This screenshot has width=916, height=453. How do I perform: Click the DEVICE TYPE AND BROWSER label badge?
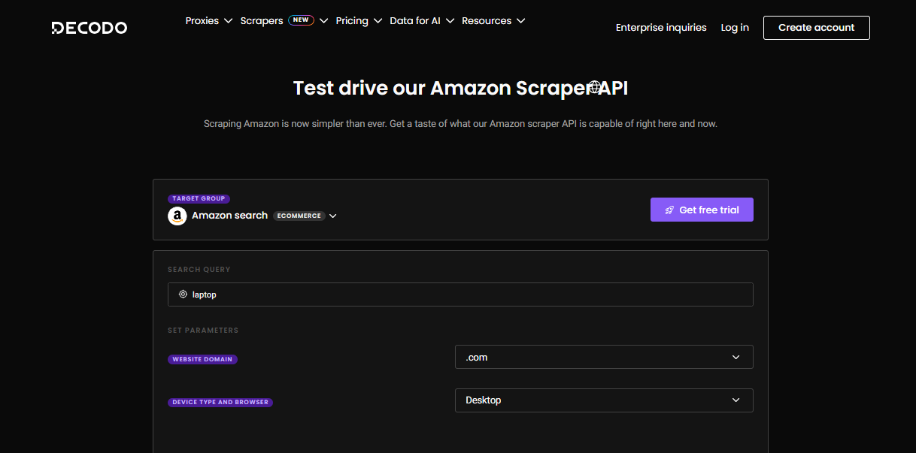tap(220, 403)
